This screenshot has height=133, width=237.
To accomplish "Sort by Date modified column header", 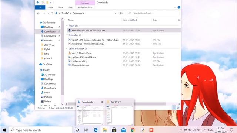I will [x=130, y=20].
